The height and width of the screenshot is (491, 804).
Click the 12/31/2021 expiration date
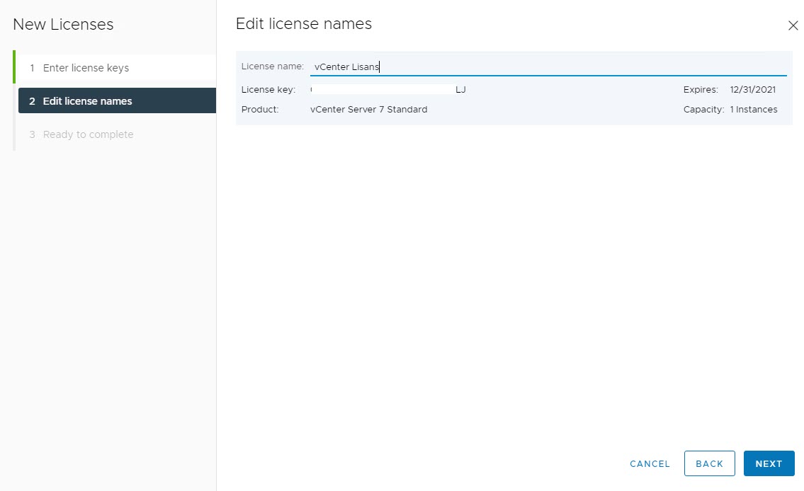click(x=752, y=90)
